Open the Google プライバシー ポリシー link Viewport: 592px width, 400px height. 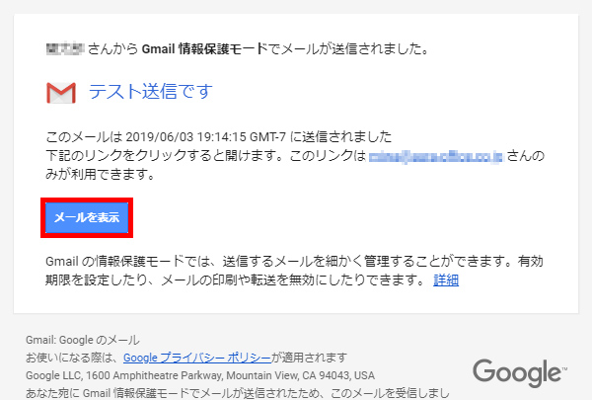click(x=197, y=358)
